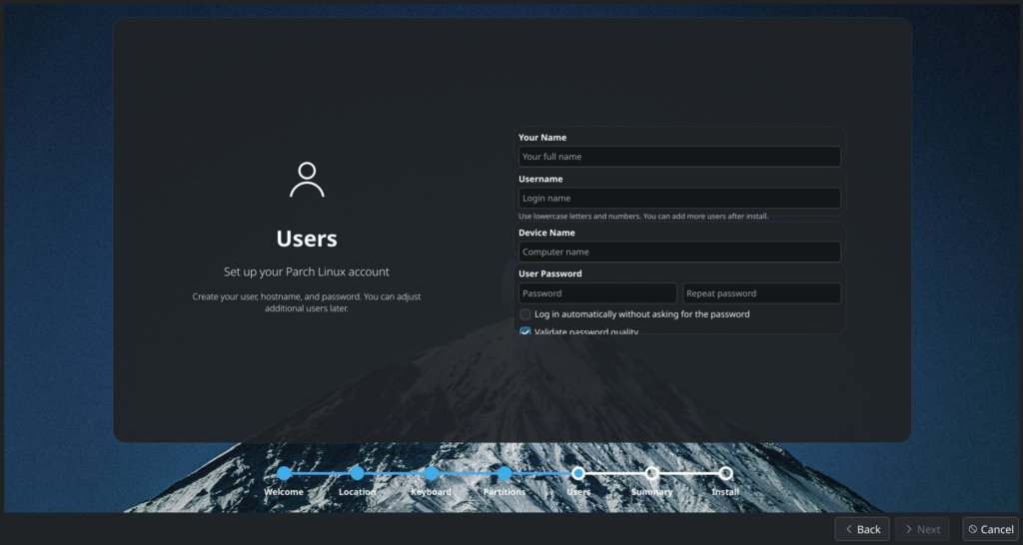The height and width of the screenshot is (545, 1023).
Task: Select the Location step marker
Action: [x=357, y=473]
